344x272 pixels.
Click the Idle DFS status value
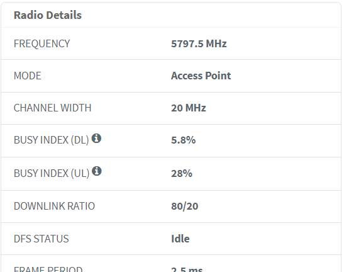click(180, 239)
